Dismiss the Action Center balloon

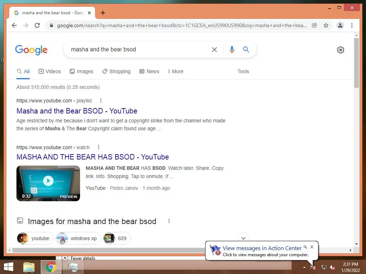tap(312, 247)
